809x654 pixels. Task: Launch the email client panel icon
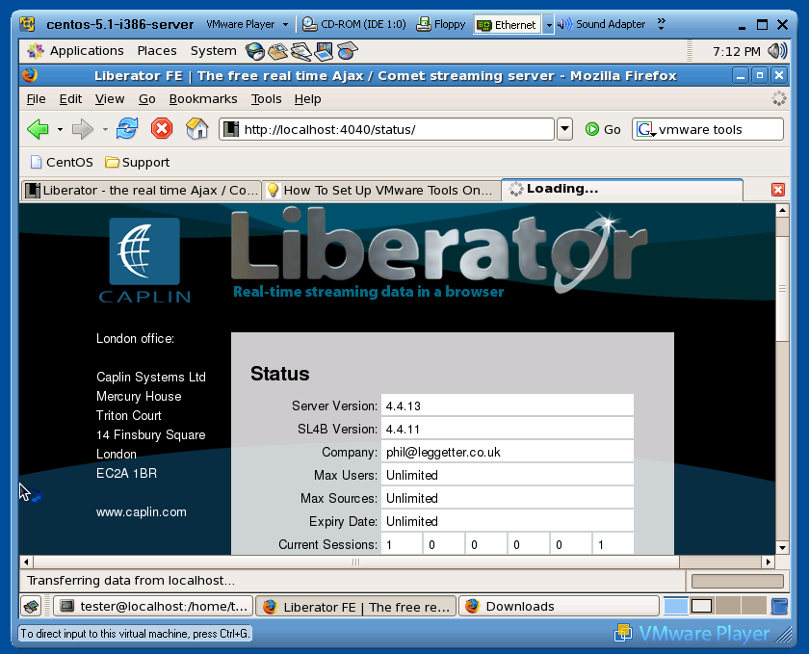point(277,51)
